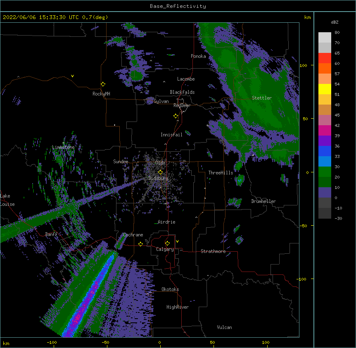Viewport: 356px width, 348px height.
Task: Select the RockyMH label
Action: (x=101, y=94)
